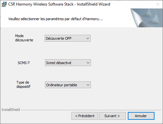
Task: Click the Mode découverte label
Action: 24,38
